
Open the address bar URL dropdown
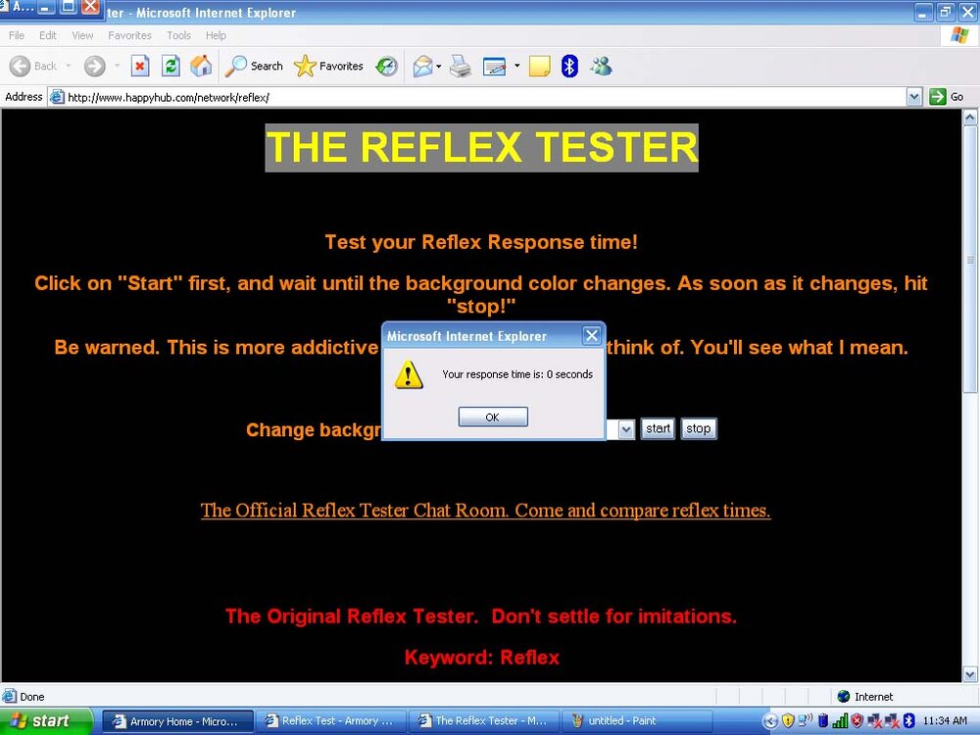click(x=913, y=97)
